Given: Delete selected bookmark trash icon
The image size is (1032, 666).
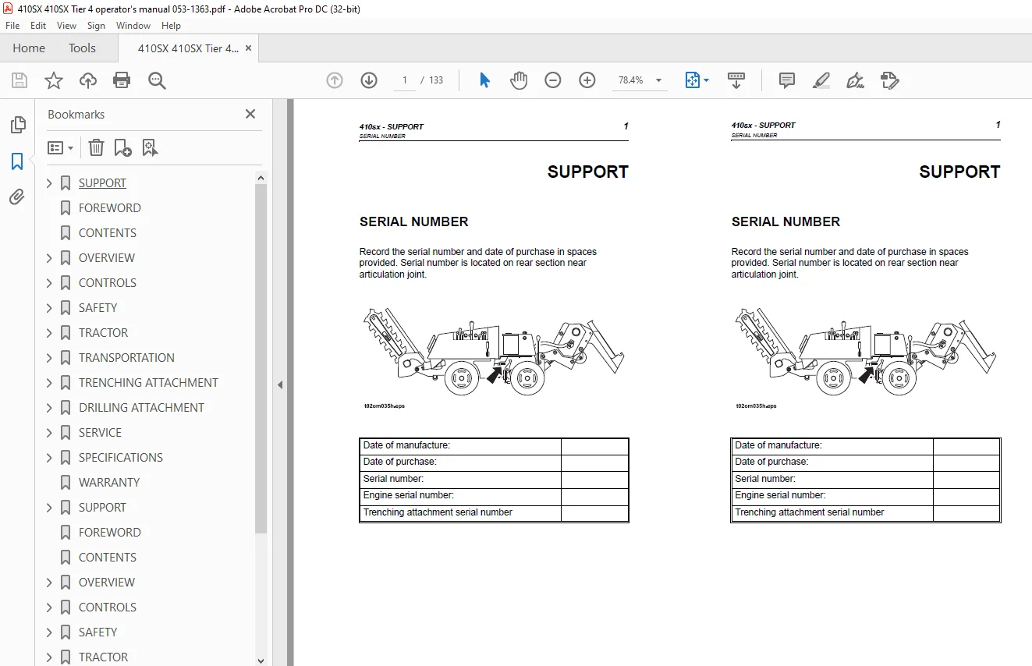Looking at the screenshot, I should (96, 147).
